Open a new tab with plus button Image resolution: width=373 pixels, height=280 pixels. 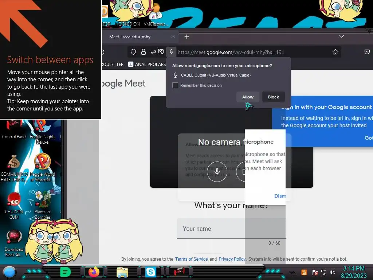pos(187,37)
